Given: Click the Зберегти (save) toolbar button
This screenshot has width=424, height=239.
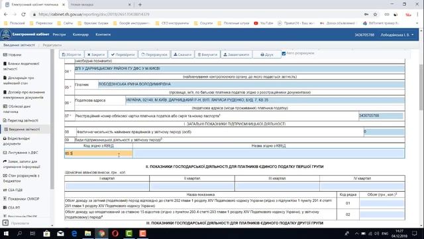Looking at the screenshot, I should pos(72,54).
